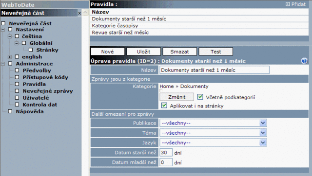The height and width of the screenshot is (176, 312).
Task: Collapse the čeština tree node
Action: [x=10, y=36]
